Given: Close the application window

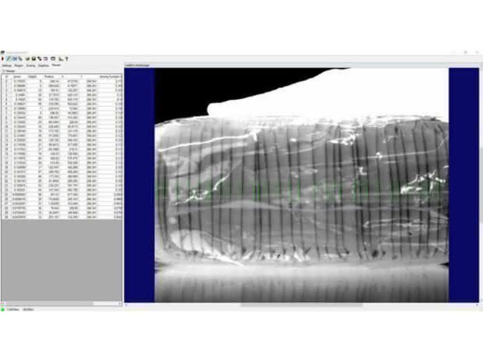Looking at the screenshot, I should tap(477, 53).
